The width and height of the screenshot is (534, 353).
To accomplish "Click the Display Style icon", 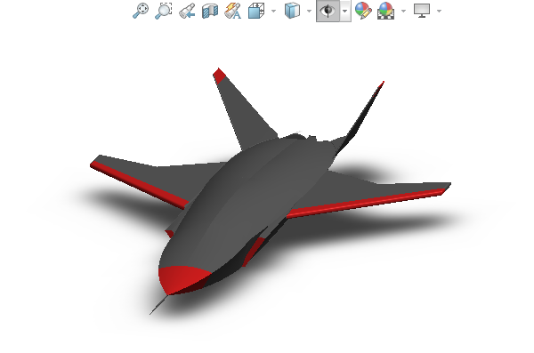I will click(292, 11).
